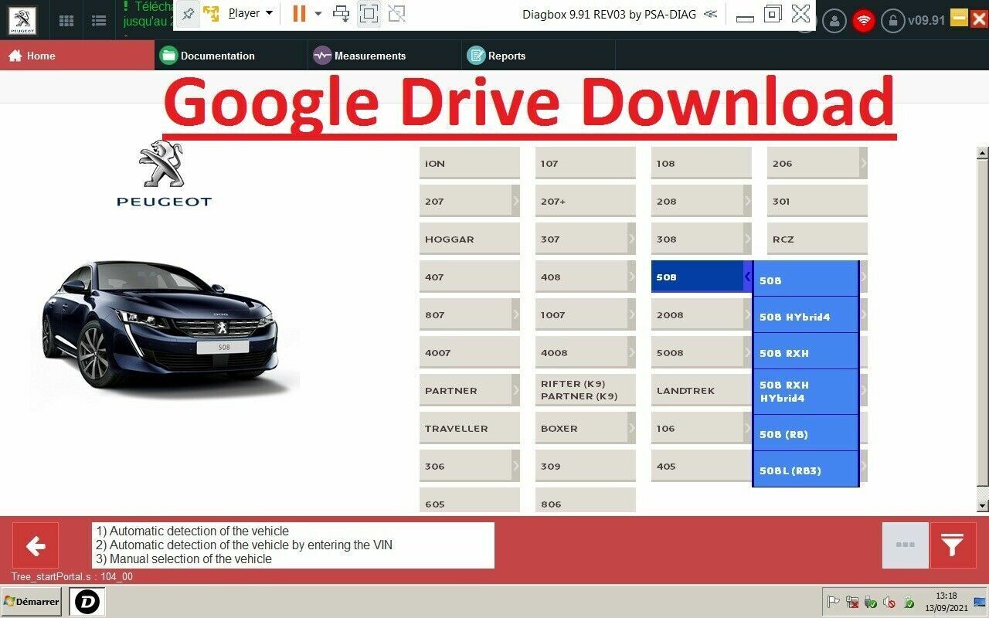The height and width of the screenshot is (618, 989).
Task: Choose 508L (R83) in the submenu
Action: pos(805,470)
